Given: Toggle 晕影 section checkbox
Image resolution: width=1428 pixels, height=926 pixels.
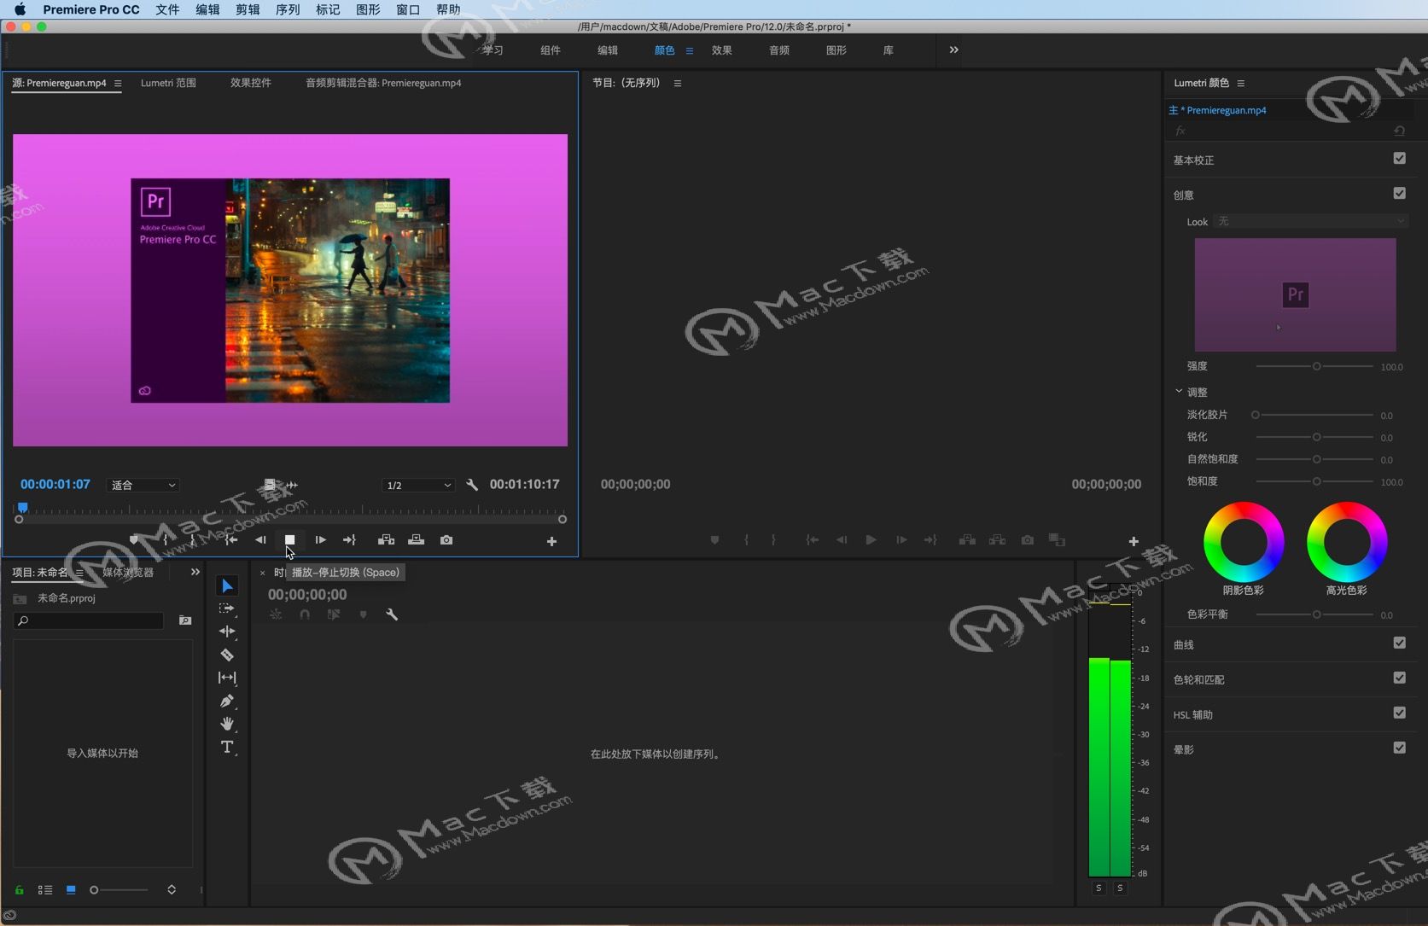Looking at the screenshot, I should click(x=1399, y=748).
